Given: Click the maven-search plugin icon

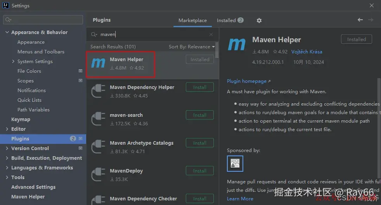Looking at the screenshot, I should tap(98, 119).
